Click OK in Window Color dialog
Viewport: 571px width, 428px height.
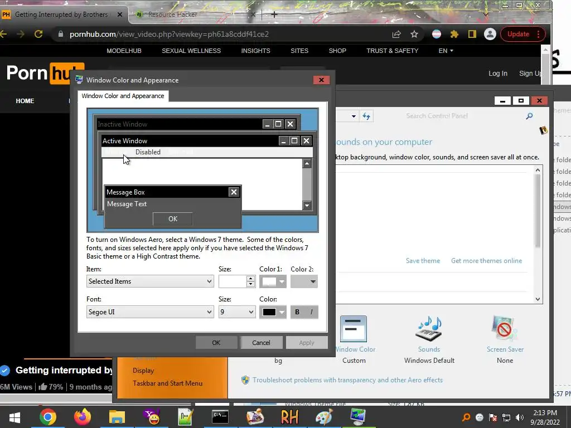pos(216,343)
